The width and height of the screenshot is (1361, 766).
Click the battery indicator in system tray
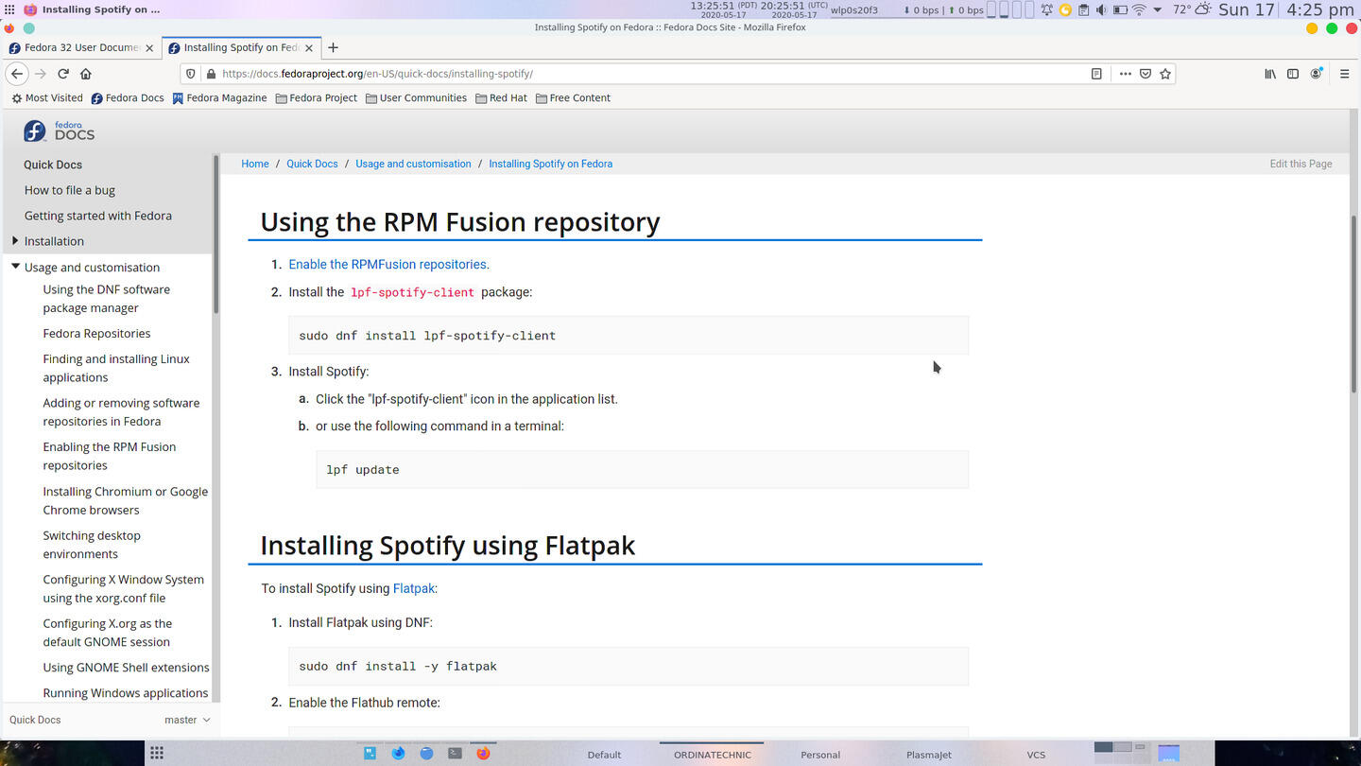1120,9
